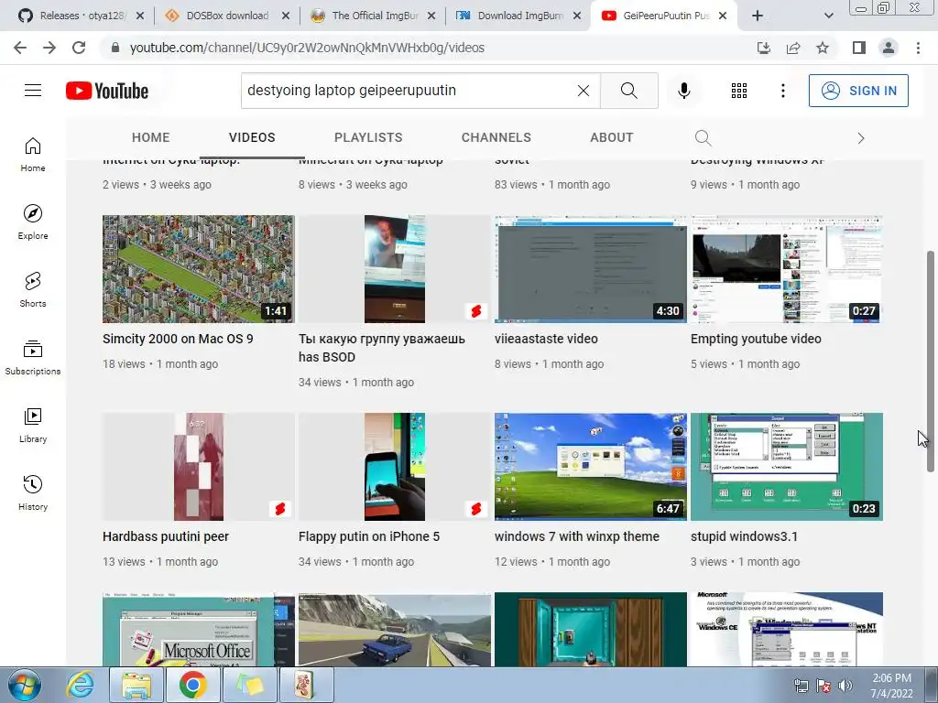Switch to channel HOME tab

point(151,137)
